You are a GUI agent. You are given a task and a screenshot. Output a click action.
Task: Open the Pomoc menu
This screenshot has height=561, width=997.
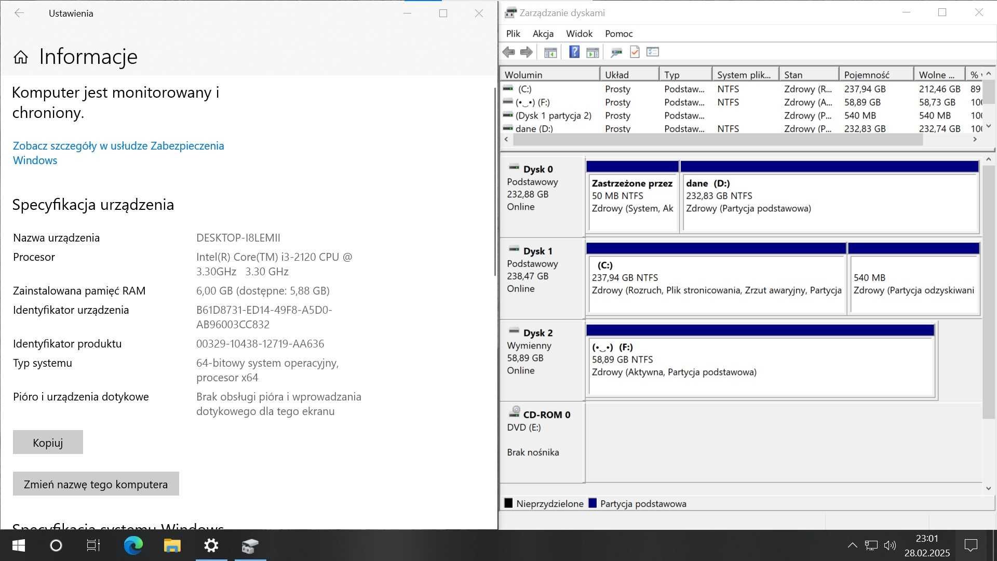point(618,34)
